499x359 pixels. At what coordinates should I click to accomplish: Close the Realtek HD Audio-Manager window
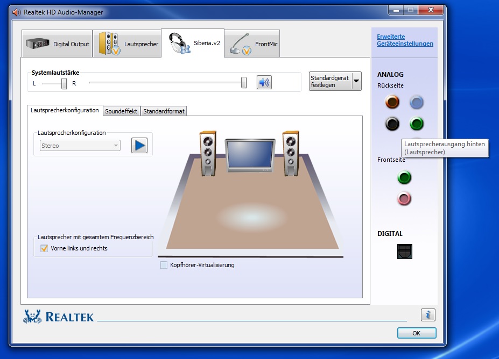pyautogui.click(x=431, y=10)
